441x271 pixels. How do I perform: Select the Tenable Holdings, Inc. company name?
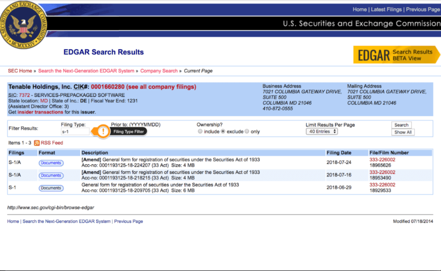point(40,87)
